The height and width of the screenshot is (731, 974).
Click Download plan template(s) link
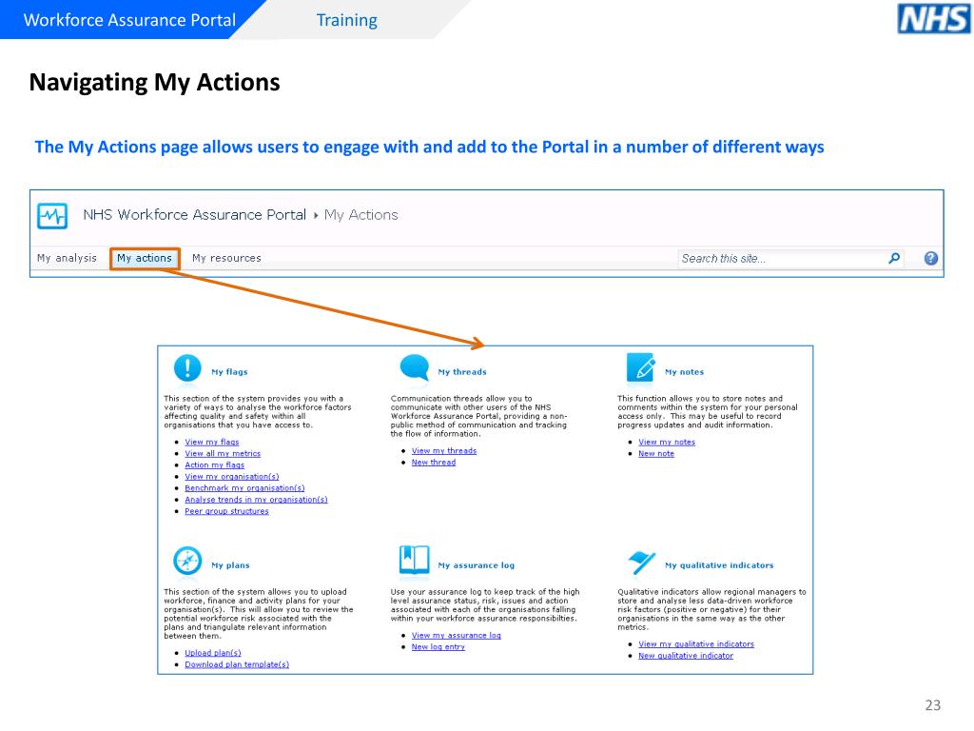[237, 664]
